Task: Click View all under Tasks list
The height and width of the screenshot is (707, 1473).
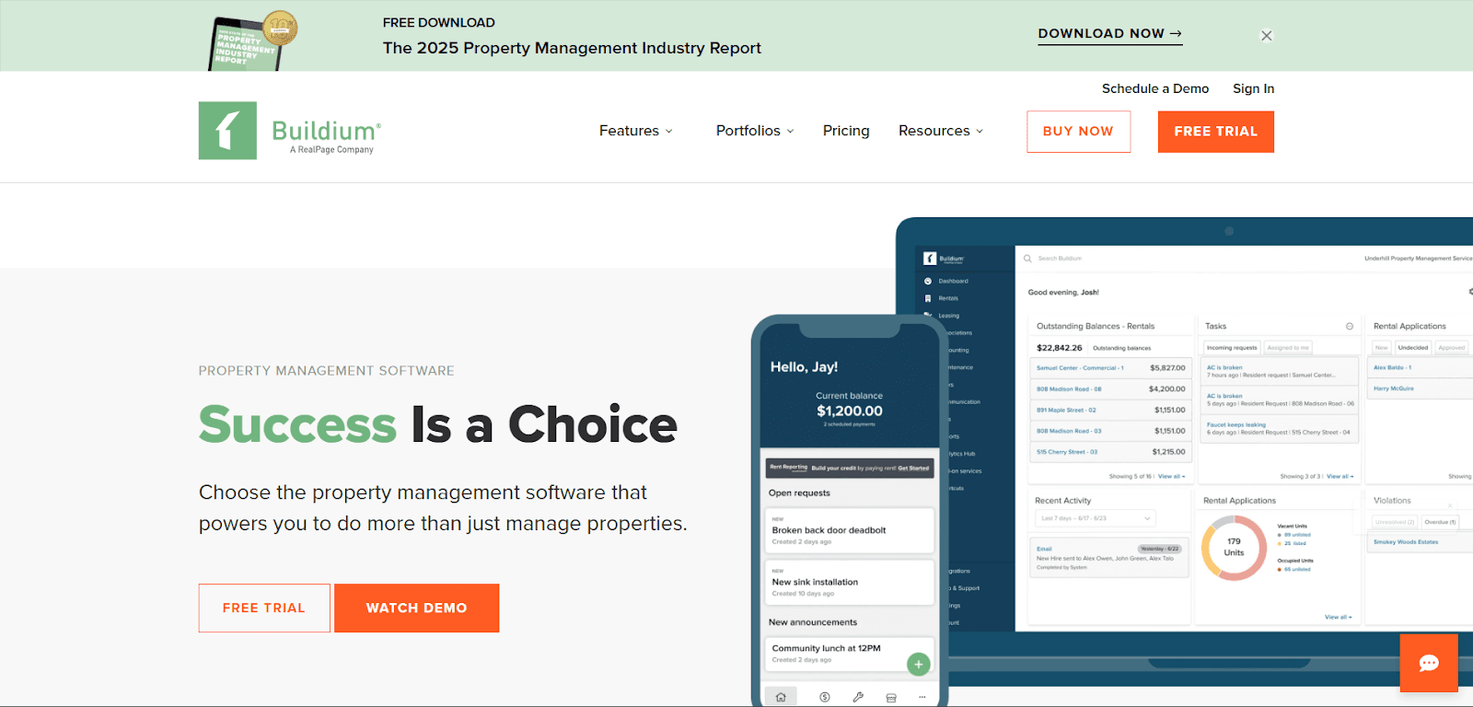Action: pyautogui.click(x=1340, y=476)
